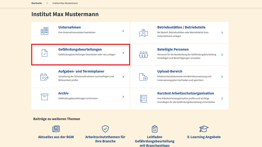262x147 pixels.
Task: Open the Unternehmen heading link
Action: tap(69, 27)
